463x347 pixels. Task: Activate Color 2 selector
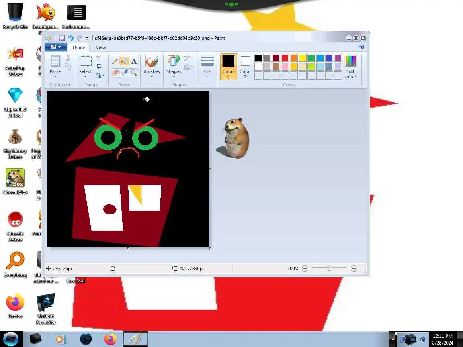point(245,67)
